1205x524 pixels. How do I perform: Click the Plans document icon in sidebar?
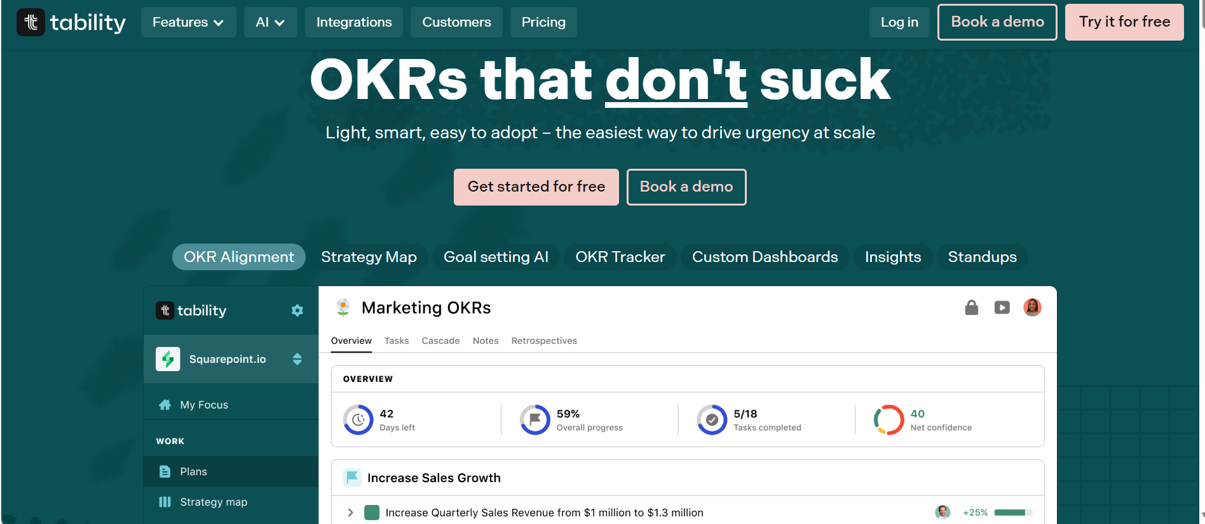(x=165, y=471)
